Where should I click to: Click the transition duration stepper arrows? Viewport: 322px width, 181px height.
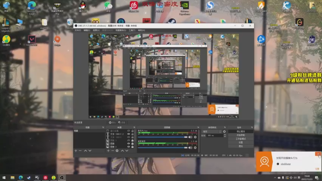(x=225, y=136)
